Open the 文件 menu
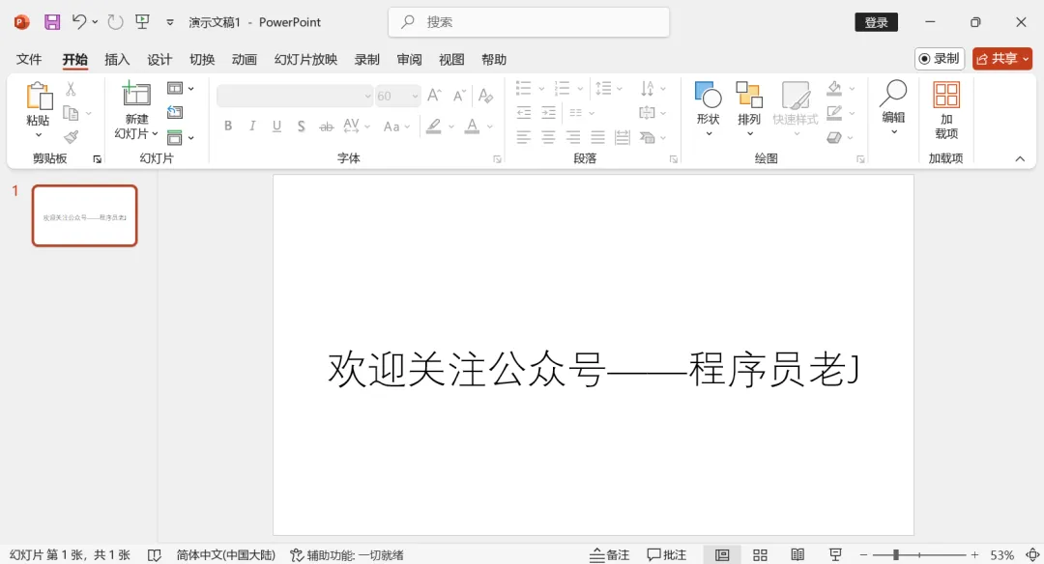Screen dimensions: 1044x564 coord(29,59)
